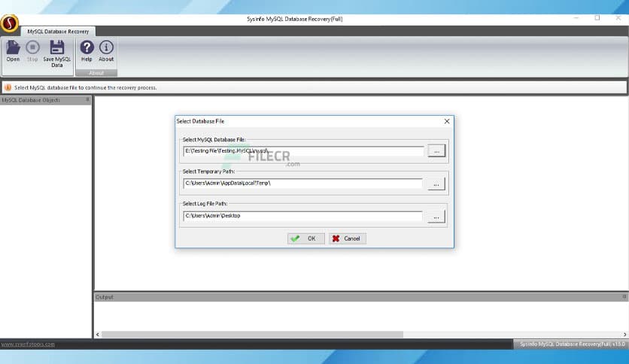
Task: Click the Output panel's left scroll arrow
Action: 98,335
